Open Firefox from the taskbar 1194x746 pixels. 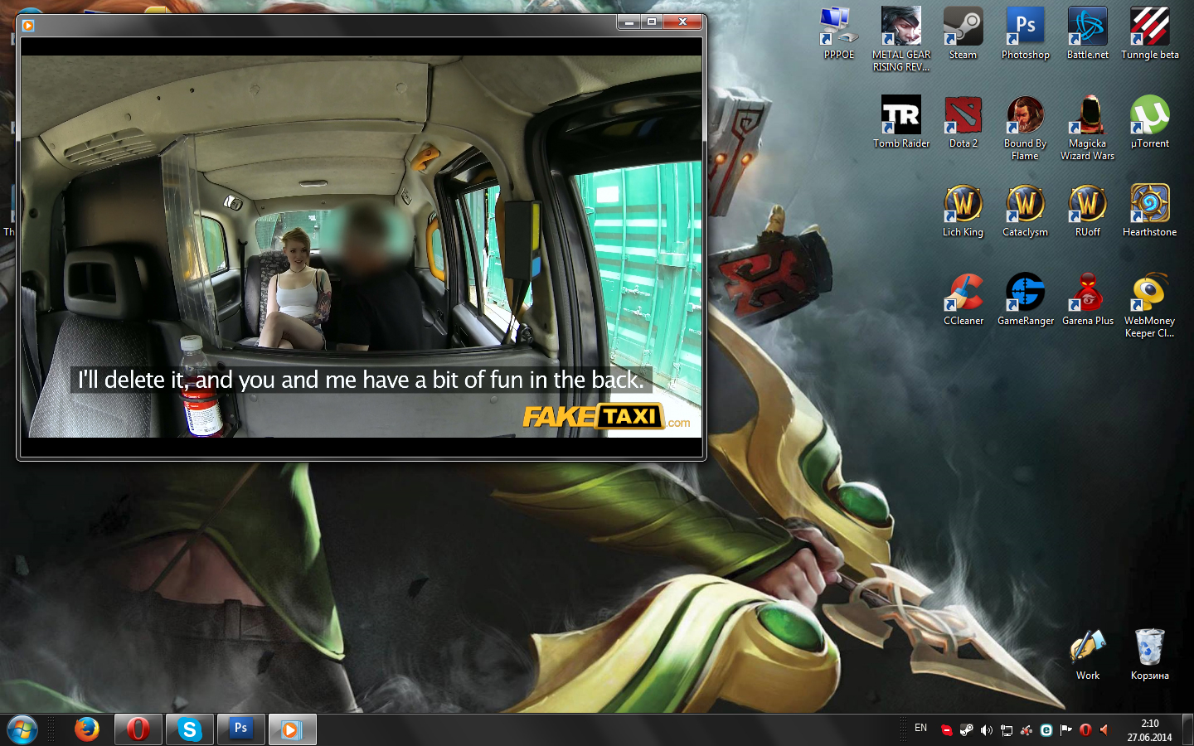click(x=87, y=729)
